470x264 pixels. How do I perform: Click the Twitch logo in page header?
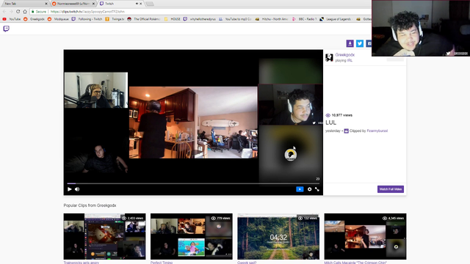(x=7, y=29)
